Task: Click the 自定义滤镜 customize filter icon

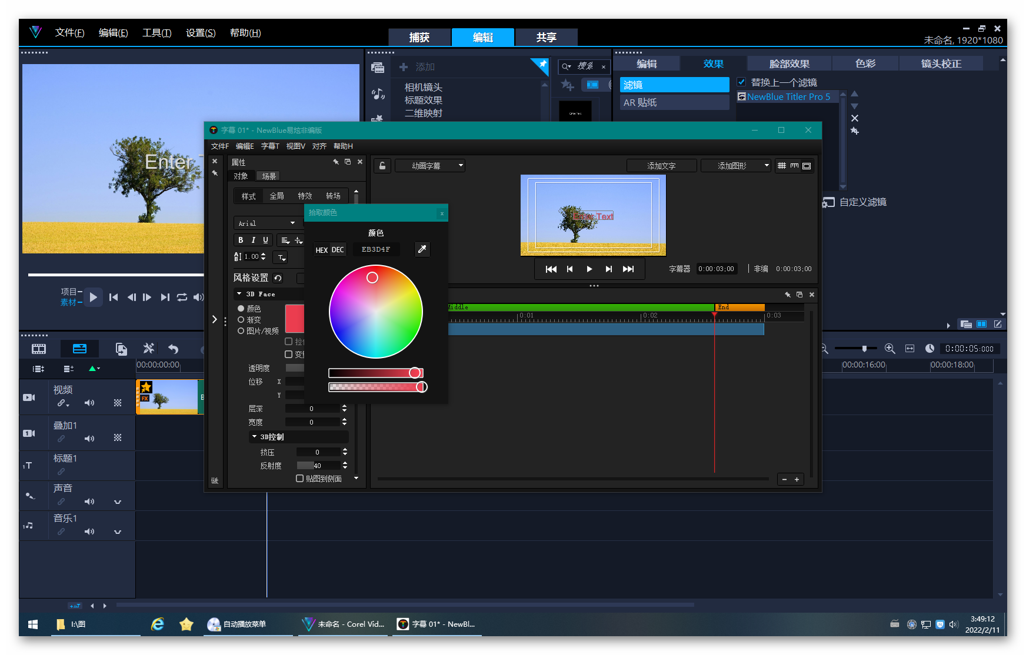Action: tap(828, 202)
